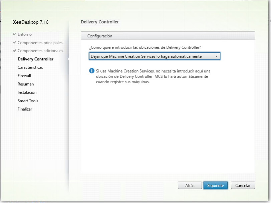Click the checkmark beside Entorno
271x203 pixels.
15,34
